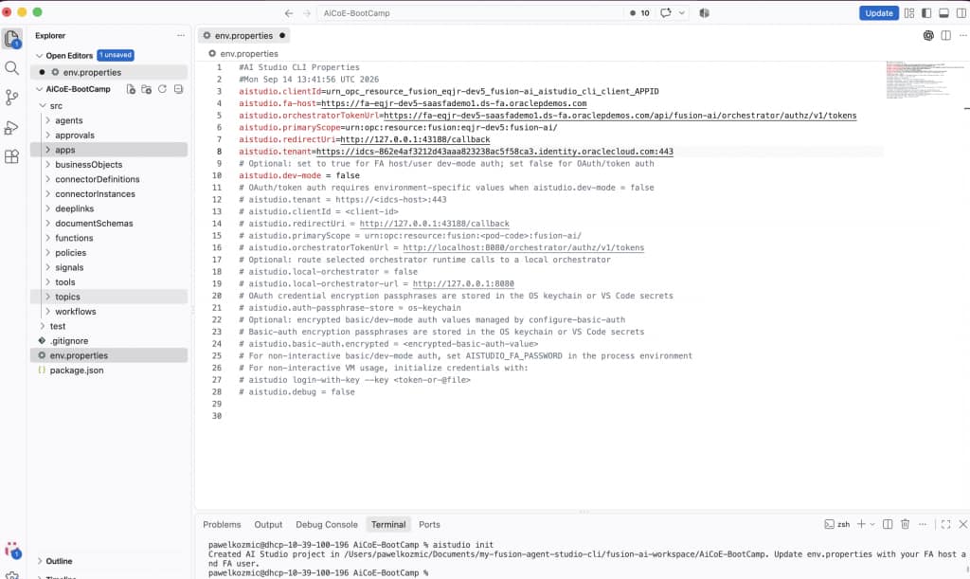Open the Search view in activity bar
The width and height of the screenshot is (970, 579).
(x=11, y=68)
